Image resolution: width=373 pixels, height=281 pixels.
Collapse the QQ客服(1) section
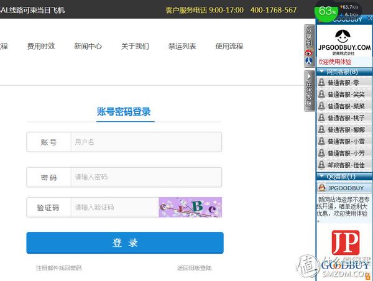coord(344,177)
